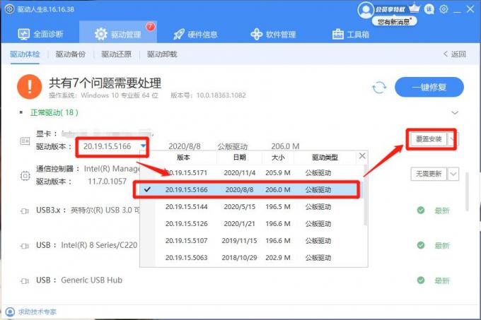Go back using the 返回 link
The height and width of the screenshot is (320, 481).
click(455, 54)
